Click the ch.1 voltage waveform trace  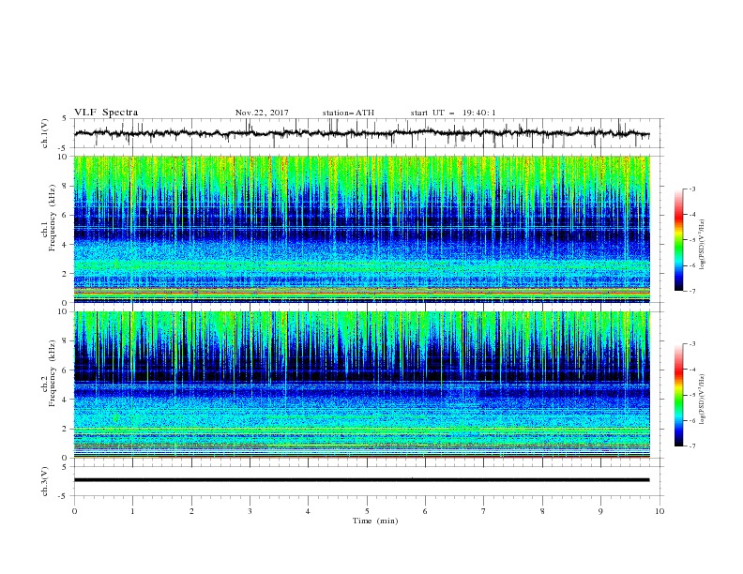click(x=361, y=133)
